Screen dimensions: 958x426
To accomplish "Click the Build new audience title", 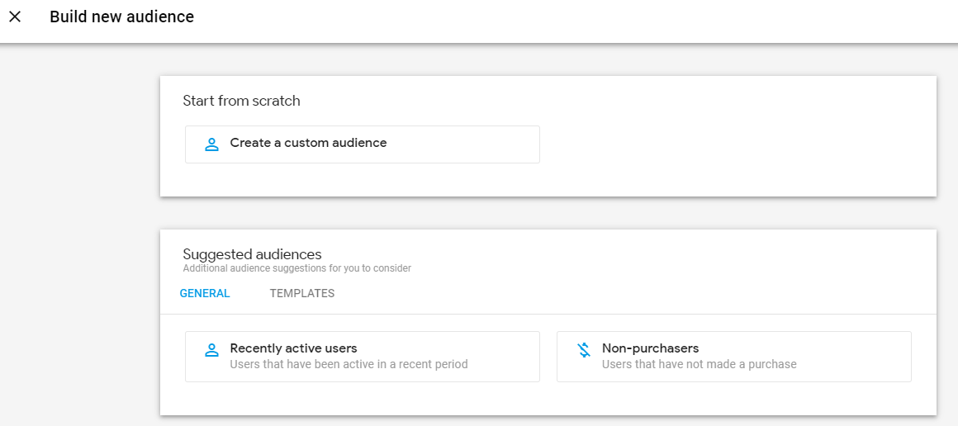I will point(121,17).
